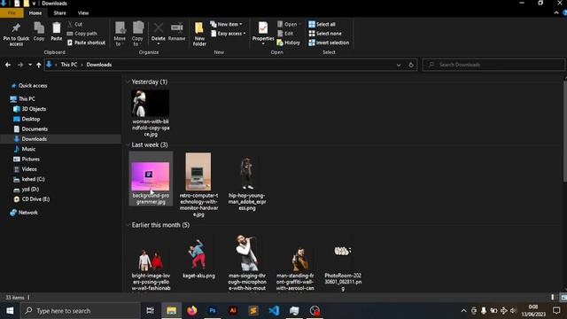Open 3D Objects in navigation pane
Screen dimensions: 567x319
(x=34, y=109)
